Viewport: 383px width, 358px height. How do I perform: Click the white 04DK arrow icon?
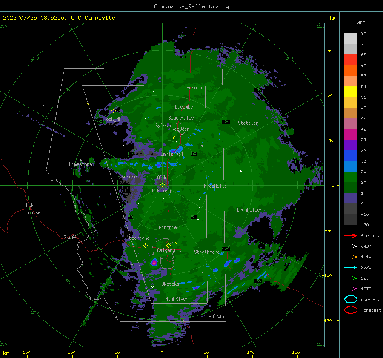351,246
